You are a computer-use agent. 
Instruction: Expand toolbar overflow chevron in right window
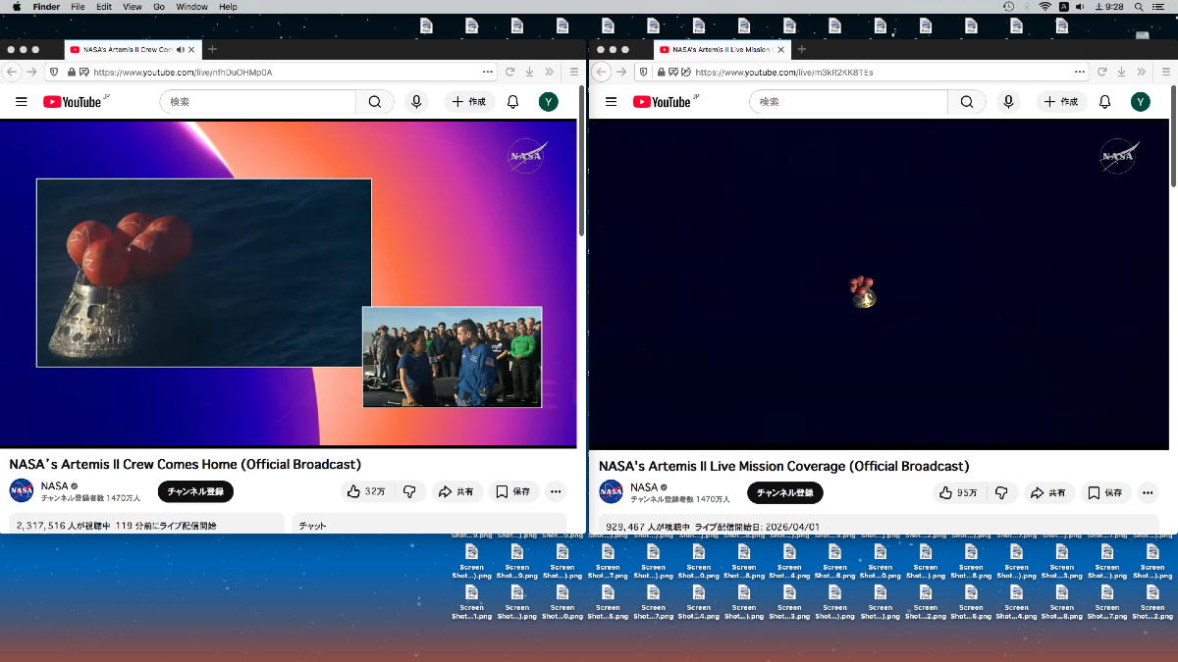click(x=1141, y=72)
